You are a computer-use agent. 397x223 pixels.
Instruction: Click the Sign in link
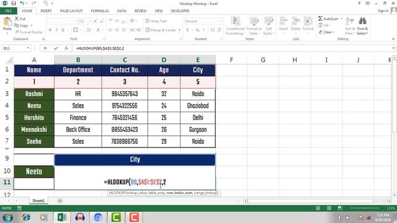(x=383, y=11)
